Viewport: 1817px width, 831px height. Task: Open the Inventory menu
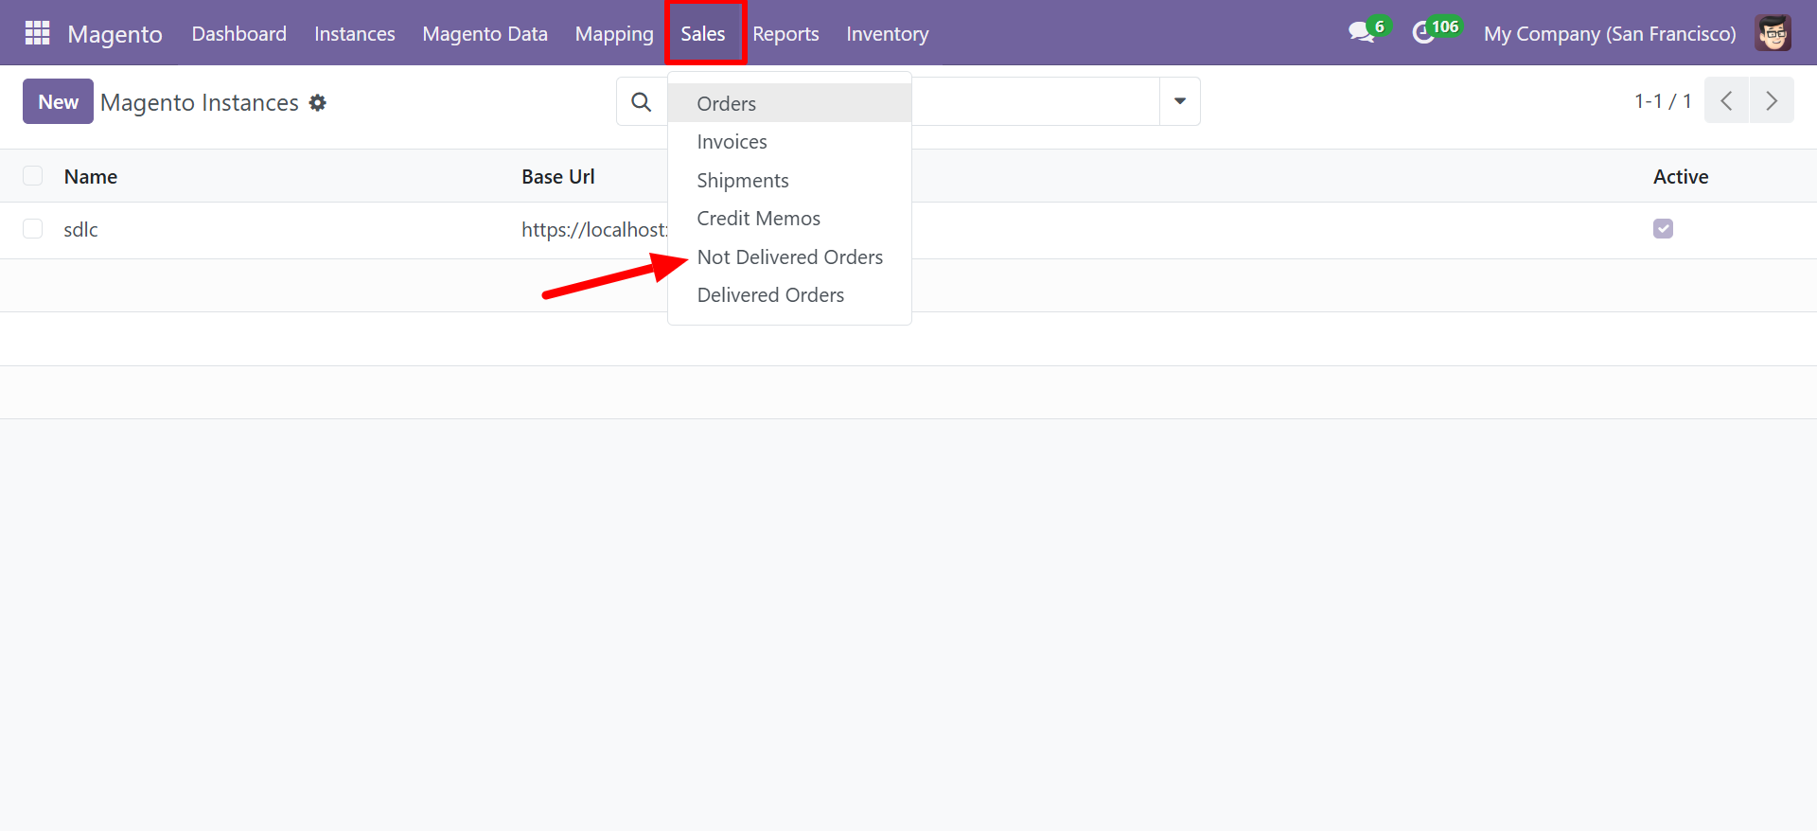[x=888, y=33]
